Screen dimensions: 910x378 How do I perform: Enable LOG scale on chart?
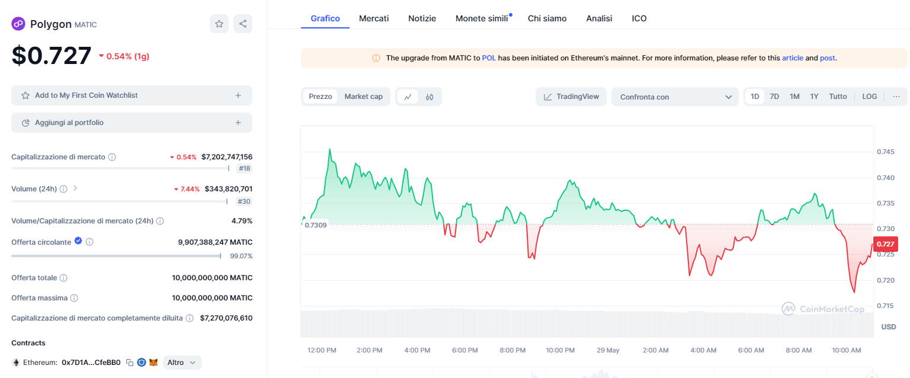click(869, 97)
